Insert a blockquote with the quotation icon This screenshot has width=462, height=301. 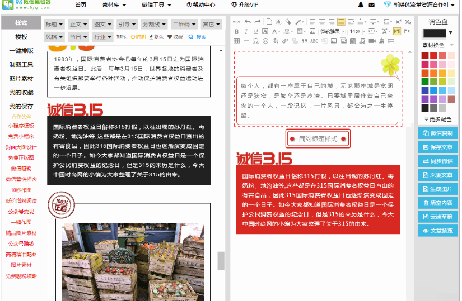tap(305, 41)
